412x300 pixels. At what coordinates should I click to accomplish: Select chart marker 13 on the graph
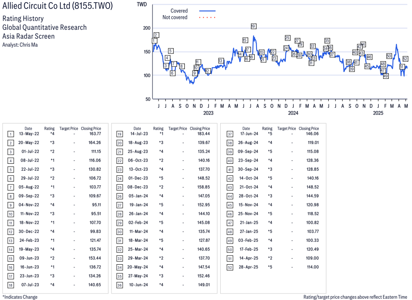[x=220, y=61]
